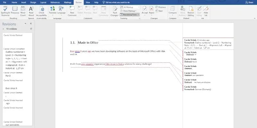Click paragraph starting 'Ever since 9 years ago'

[x=118, y=53]
